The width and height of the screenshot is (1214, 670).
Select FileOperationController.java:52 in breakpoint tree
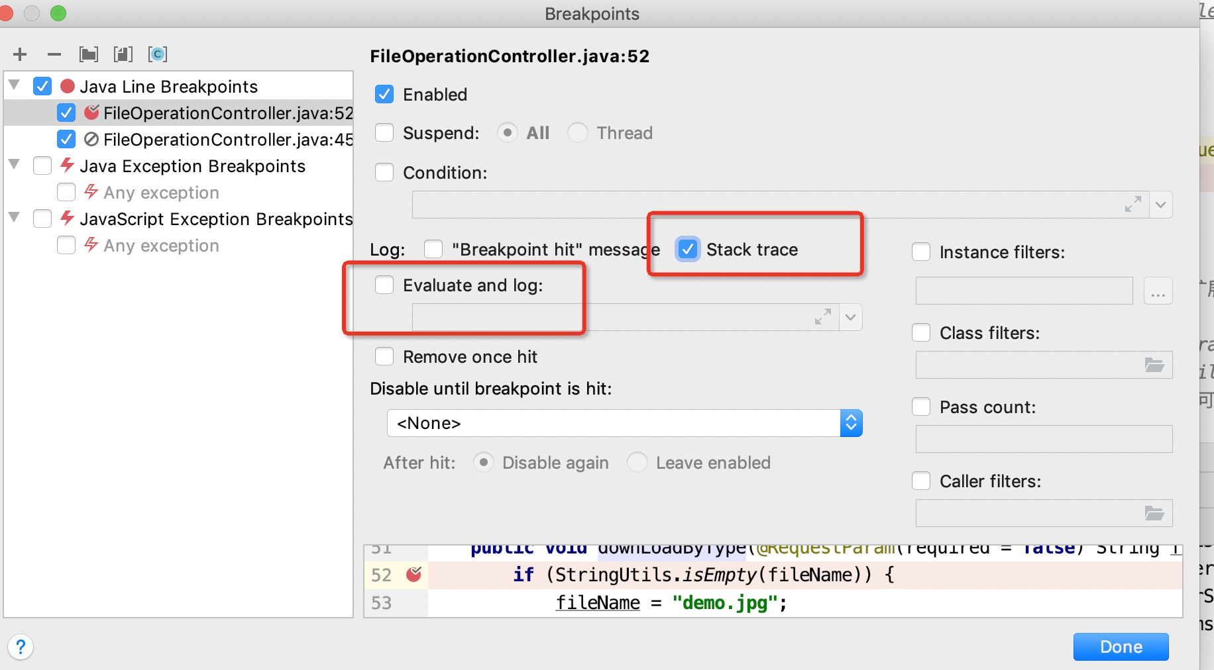coord(228,113)
